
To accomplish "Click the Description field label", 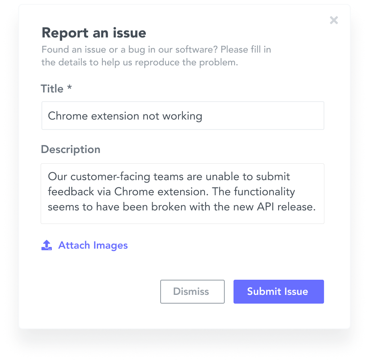I will [71, 149].
